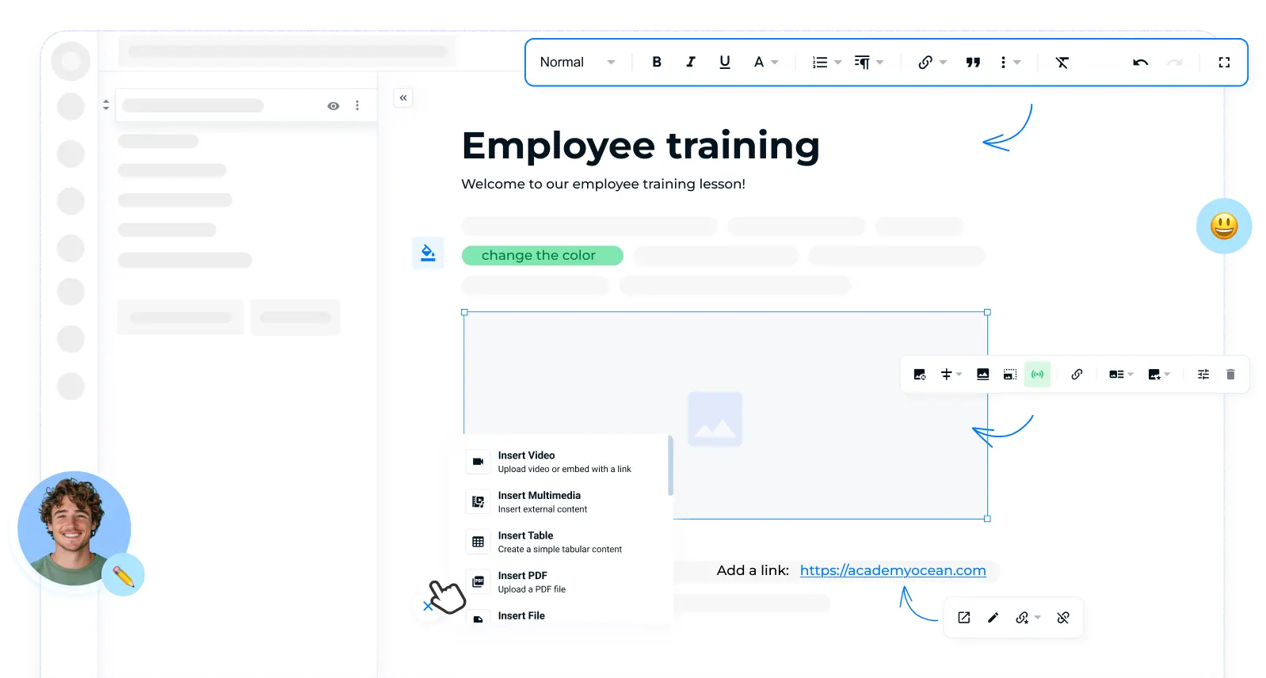This screenshot has width=1266, height=678.
Task: Toggle bold formatting
Action: click(x=657, y=62)
